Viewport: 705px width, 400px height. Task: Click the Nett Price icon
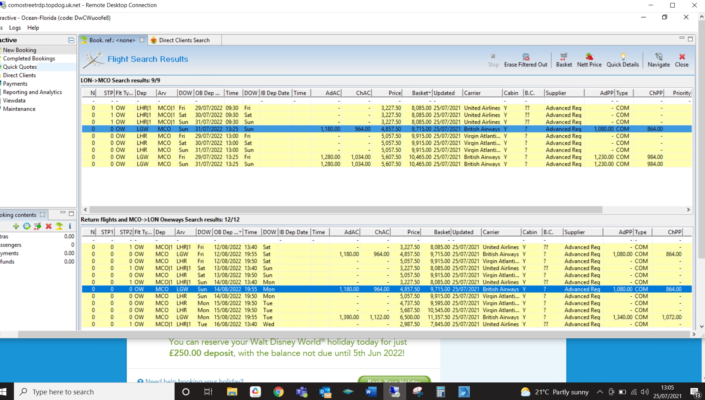[589, 57]
